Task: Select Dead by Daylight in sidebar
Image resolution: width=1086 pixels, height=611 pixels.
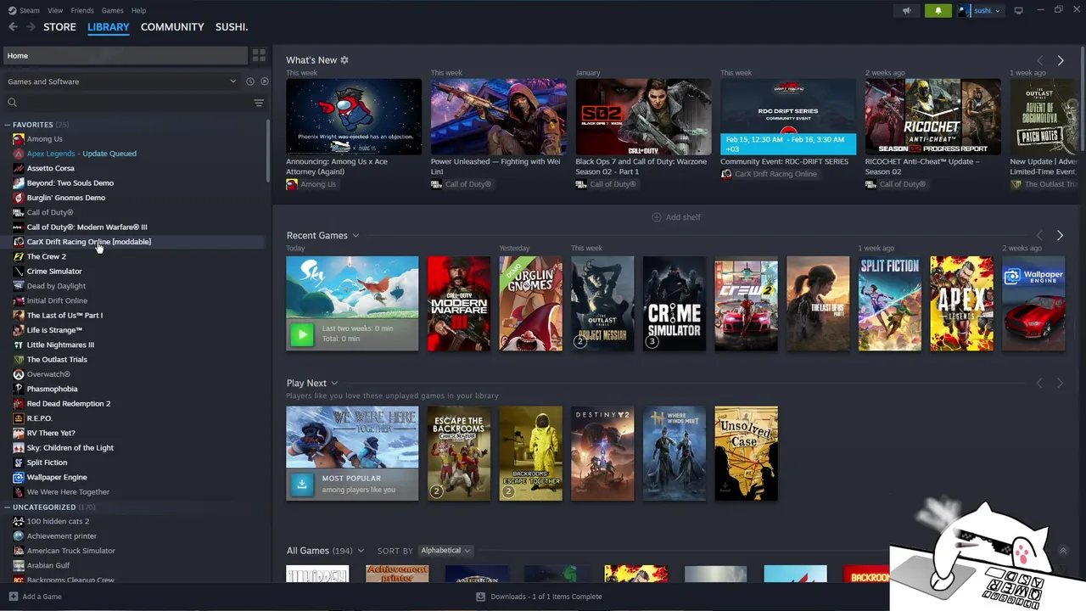Action: coord(56,286)
